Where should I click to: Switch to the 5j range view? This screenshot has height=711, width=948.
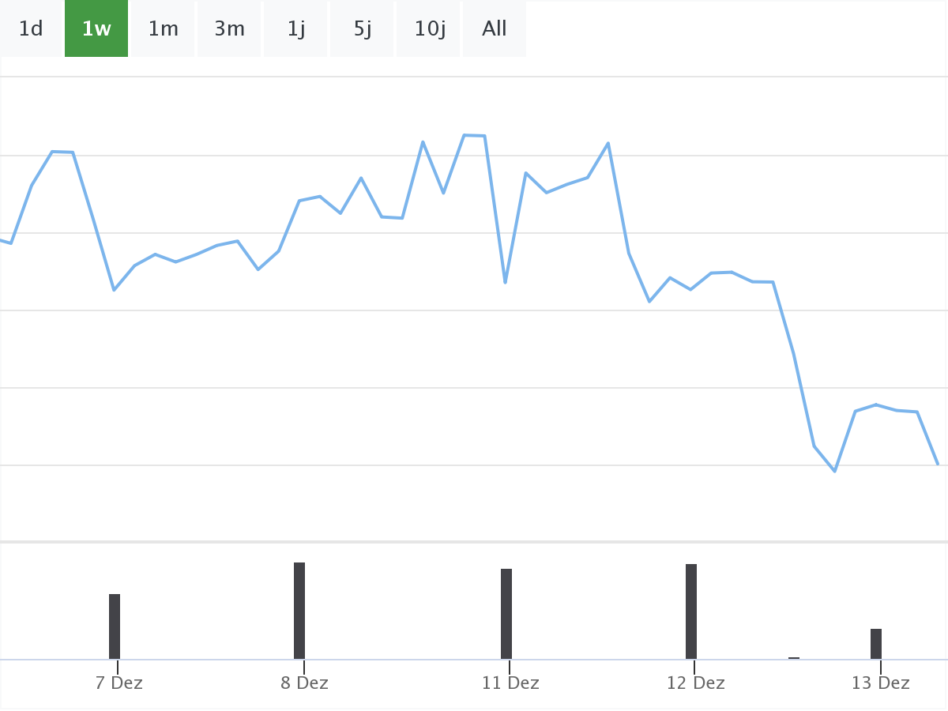363,29
